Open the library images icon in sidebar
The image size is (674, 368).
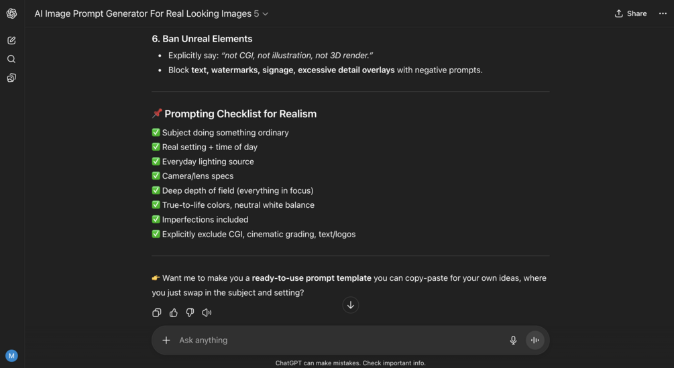coord(11,78)
